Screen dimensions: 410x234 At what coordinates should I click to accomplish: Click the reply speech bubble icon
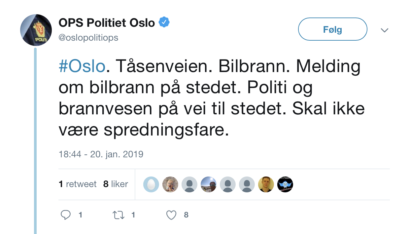click(x=66, y=215)
